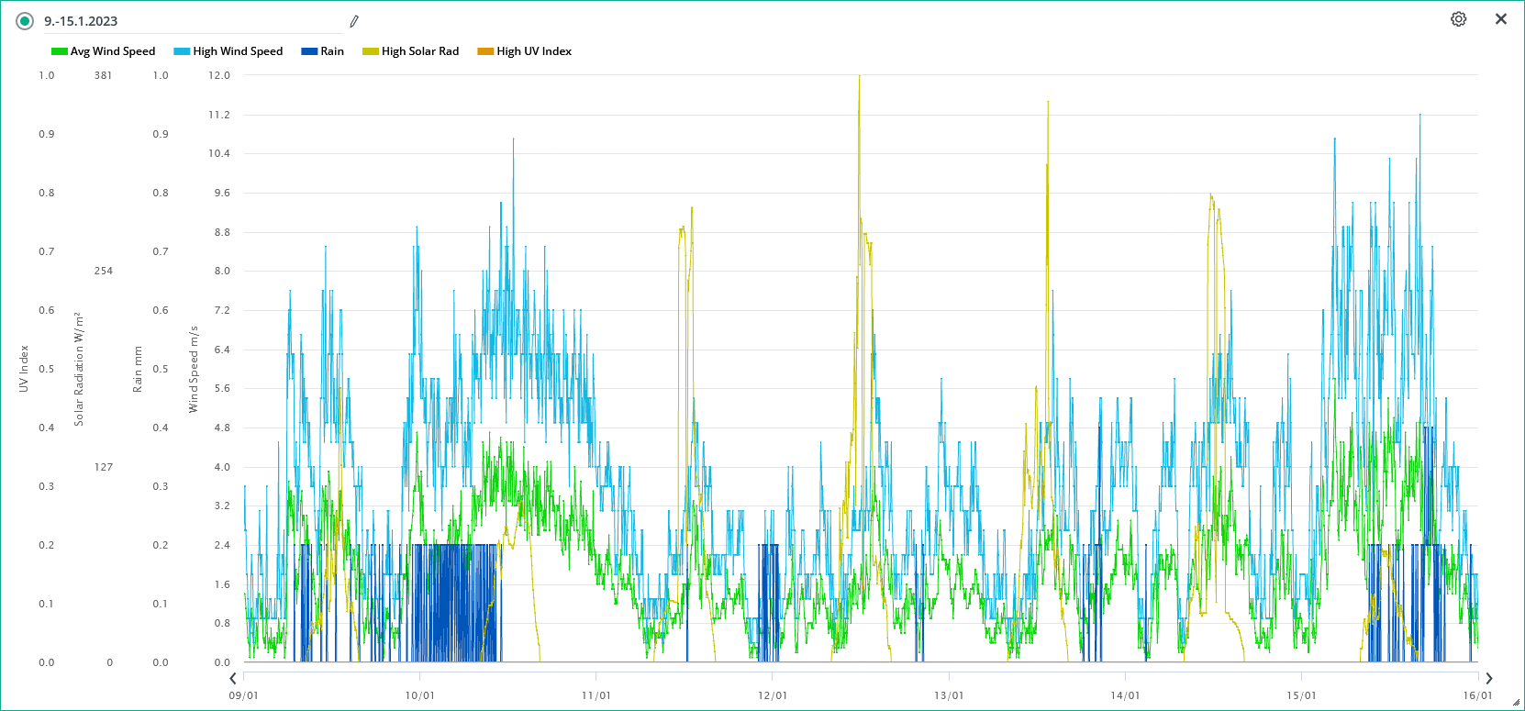Click the 13/01 date axis label
1525x711 pixels.
tap(949, 695)
